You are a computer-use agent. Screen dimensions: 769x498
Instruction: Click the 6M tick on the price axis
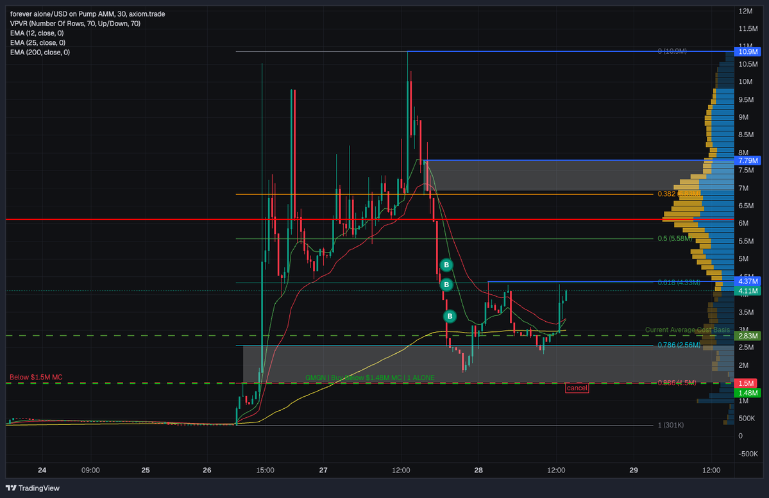coord(743,223)
